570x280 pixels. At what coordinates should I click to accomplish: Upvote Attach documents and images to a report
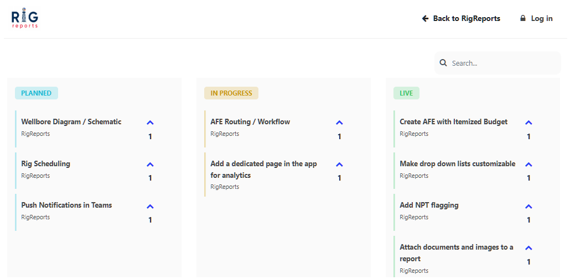[529, 248]
